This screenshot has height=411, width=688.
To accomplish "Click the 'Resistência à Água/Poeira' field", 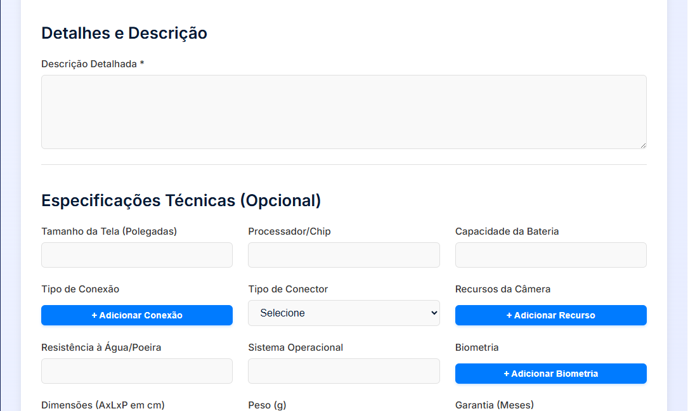I will pyautogui.click(x=136, y=371).
